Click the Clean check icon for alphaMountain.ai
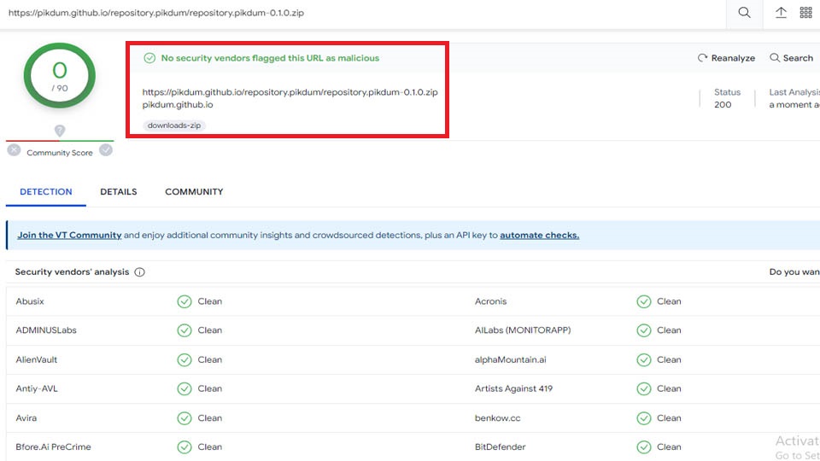The width and height of the screenshot is (820, 461). coord(644,359)
